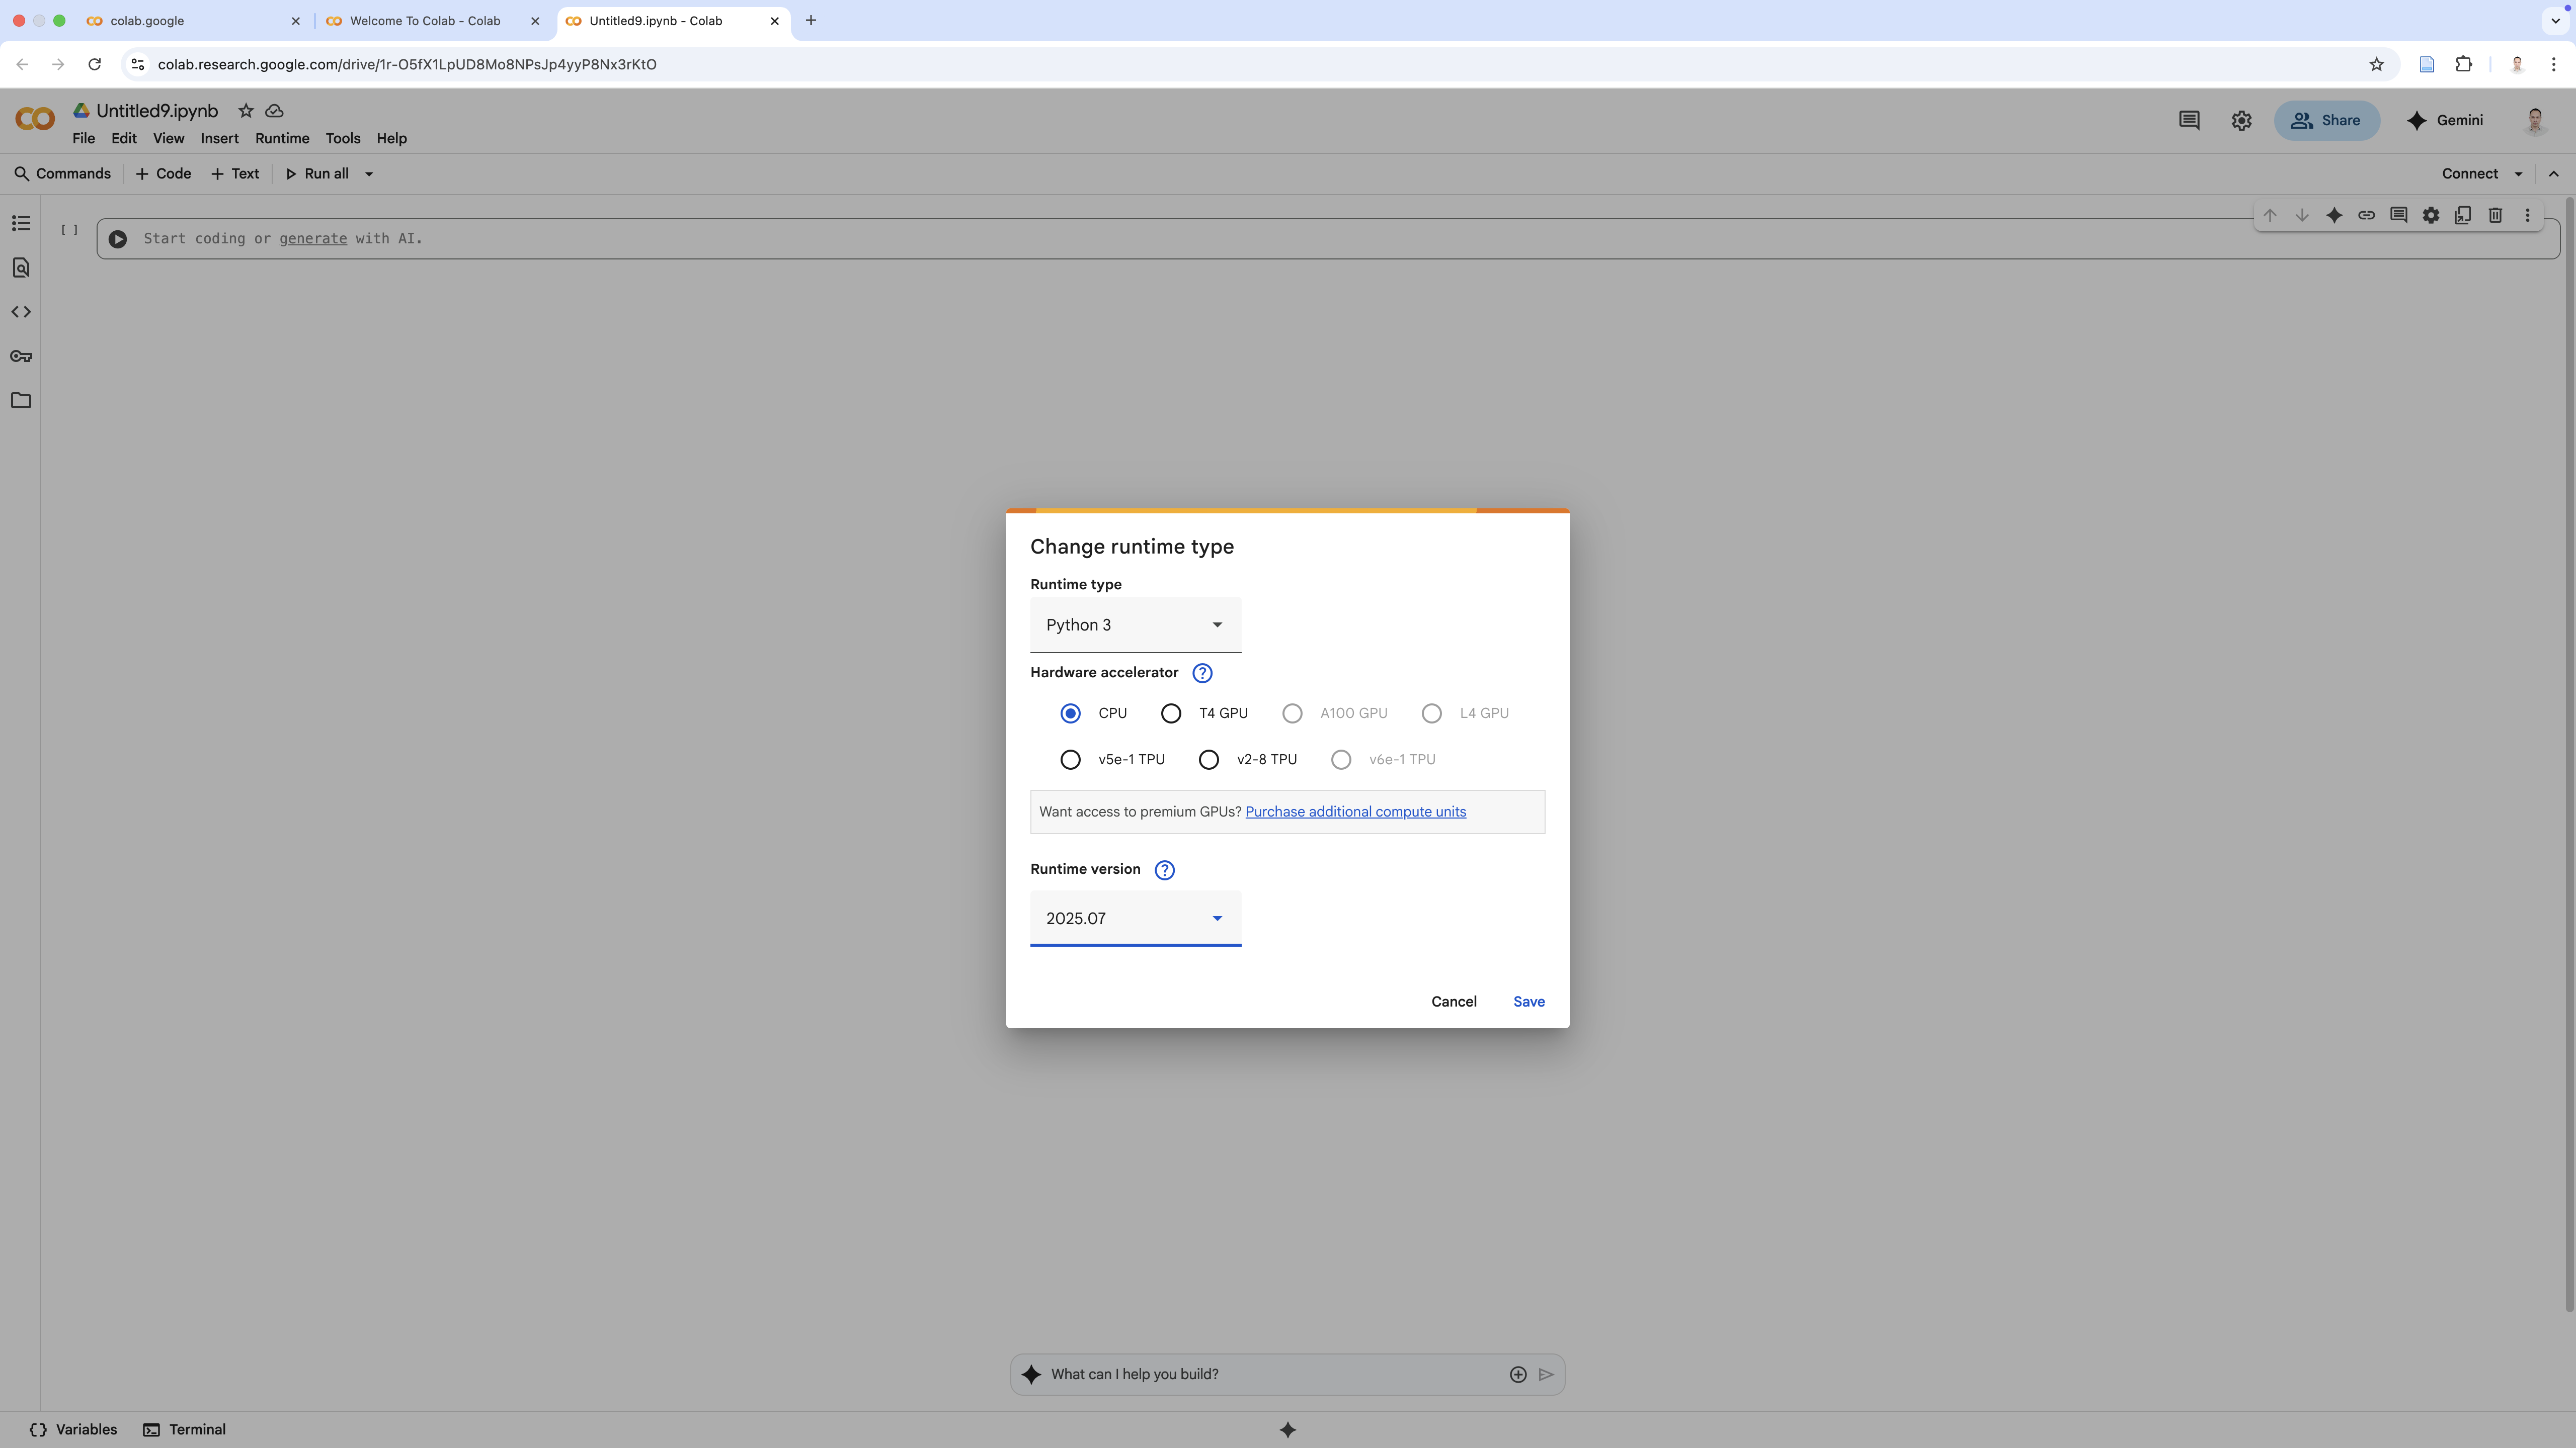Open the Files folder icon in sidebar
This screenshot has width=2576, height=1448.
click(x=21, y=401)
